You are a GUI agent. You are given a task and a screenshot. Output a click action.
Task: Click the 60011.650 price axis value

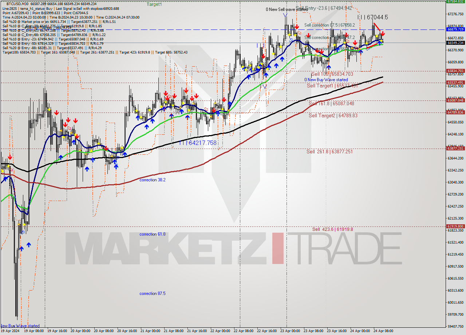coord(455,303)
